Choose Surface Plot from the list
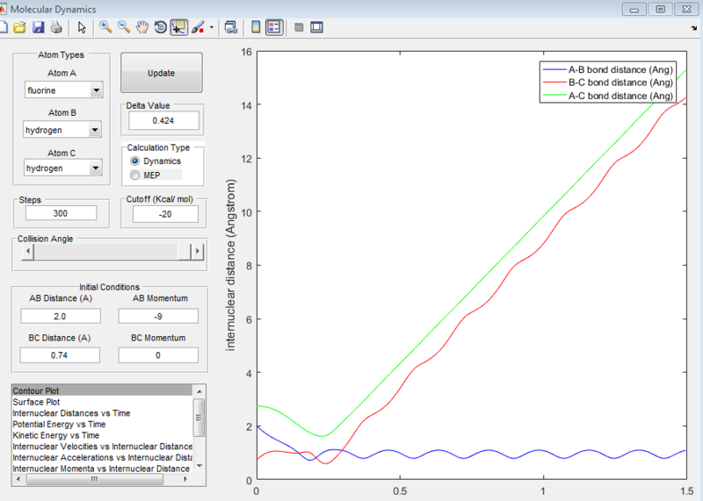 pyautogui.click(x=36, y=402)
